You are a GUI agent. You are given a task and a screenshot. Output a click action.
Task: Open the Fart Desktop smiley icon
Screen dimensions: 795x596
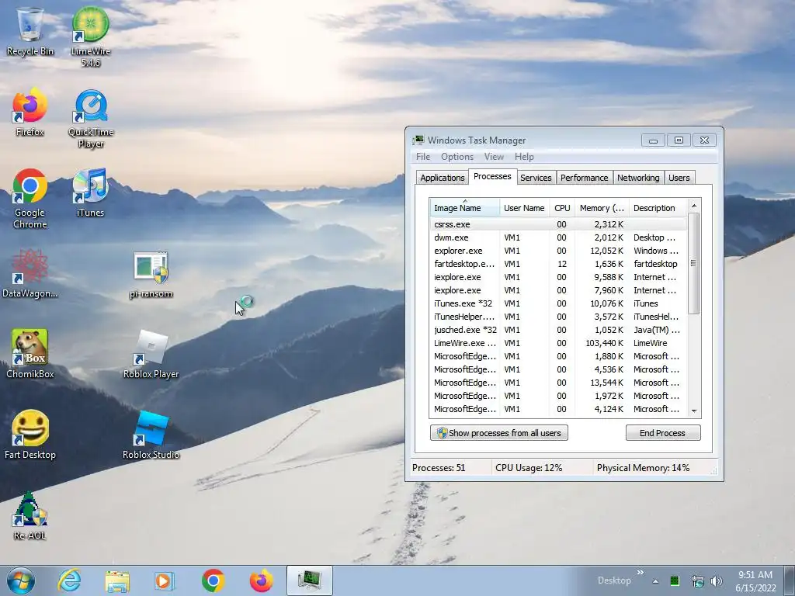tap(30, 435)
